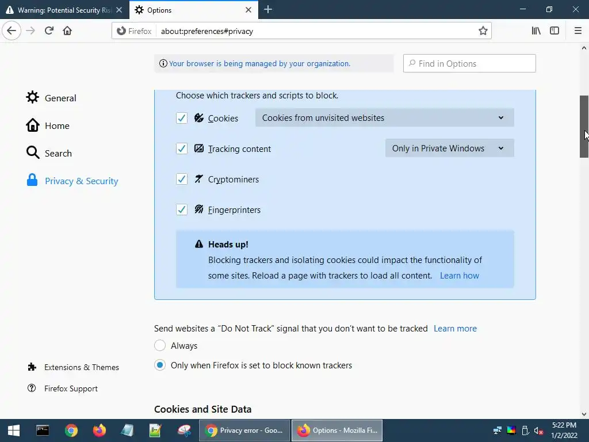
Task: Uncheck the Tracking content checkbox
Action: (x=182, y=148)
